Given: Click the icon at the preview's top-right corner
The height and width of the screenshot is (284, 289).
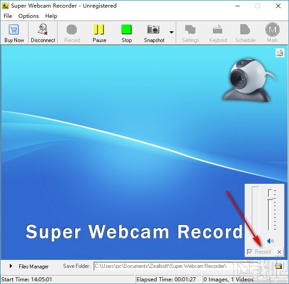Looking at the screenshot, I should click(280, 53).
